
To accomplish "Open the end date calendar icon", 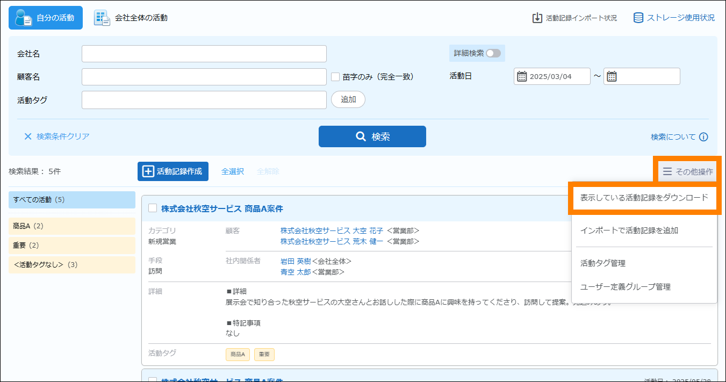I will [x=612, y=76].
